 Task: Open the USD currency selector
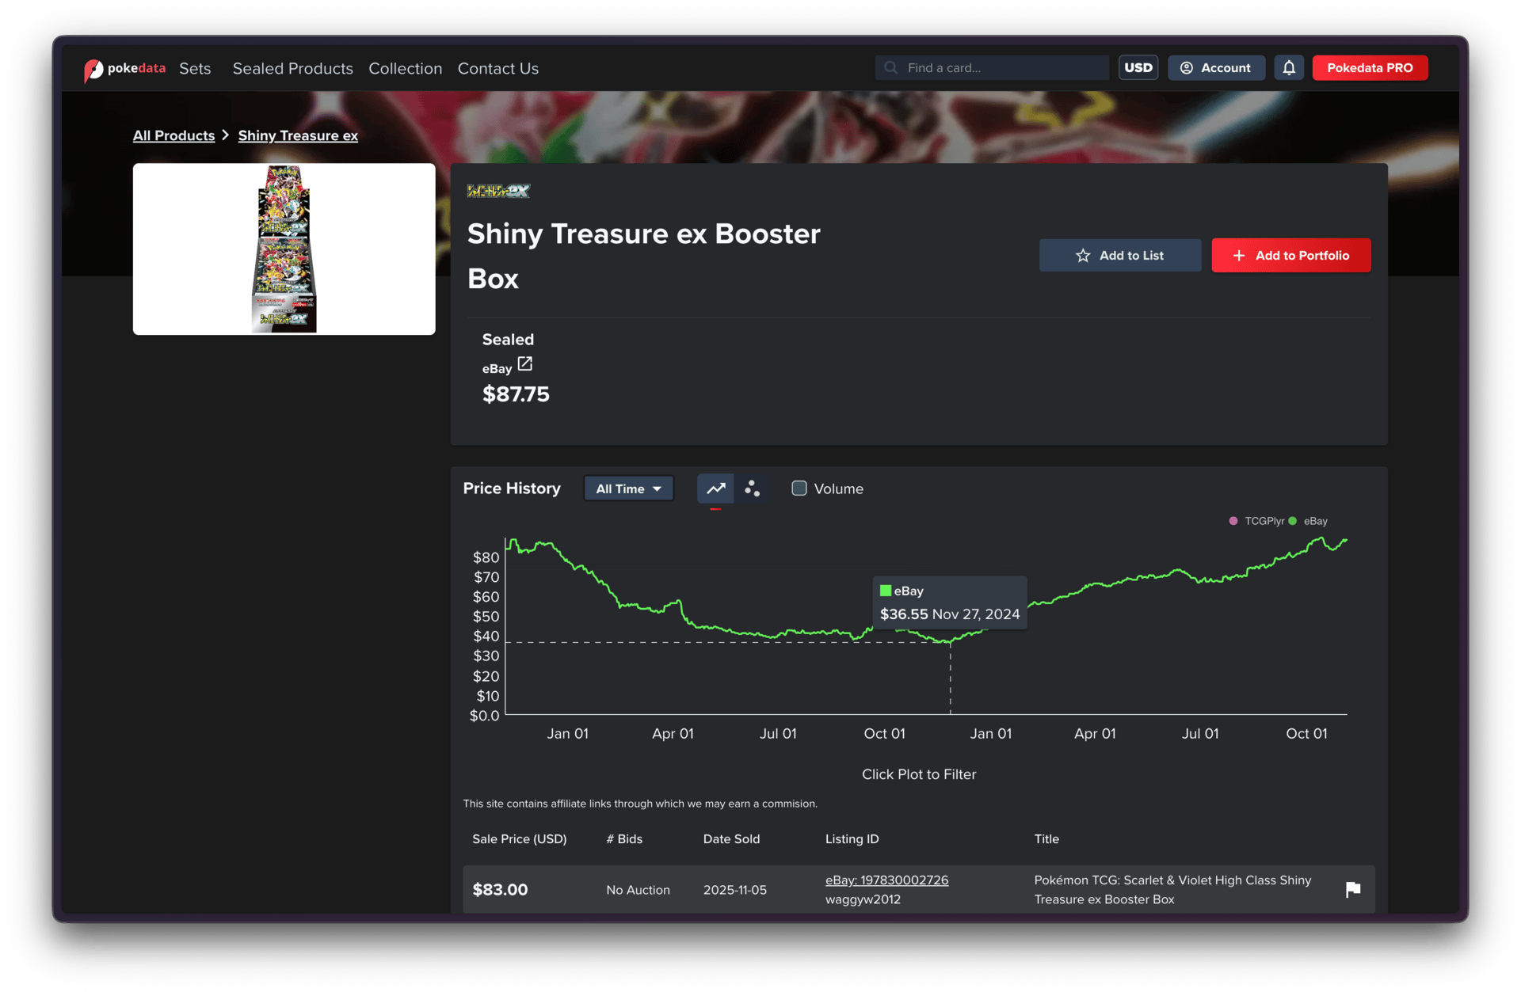[x=1138, y=68]
